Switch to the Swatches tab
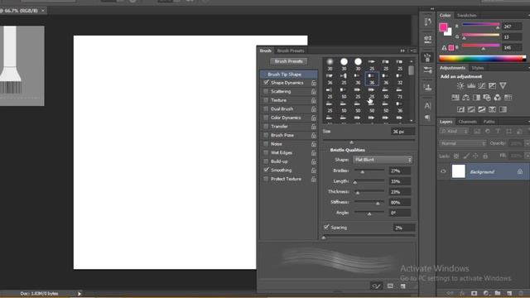 point(466,16)
